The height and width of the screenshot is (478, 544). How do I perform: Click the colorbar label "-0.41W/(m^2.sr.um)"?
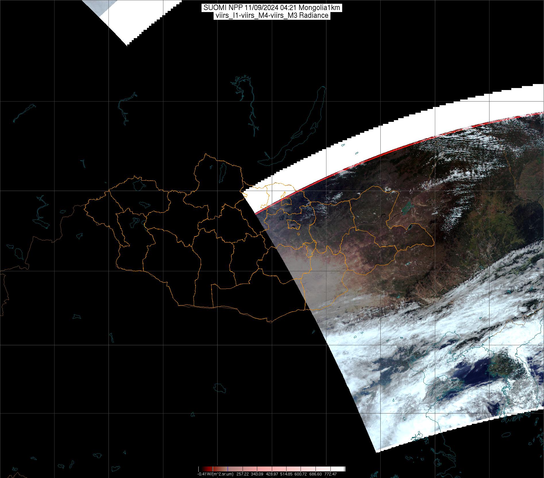point(215,474)
